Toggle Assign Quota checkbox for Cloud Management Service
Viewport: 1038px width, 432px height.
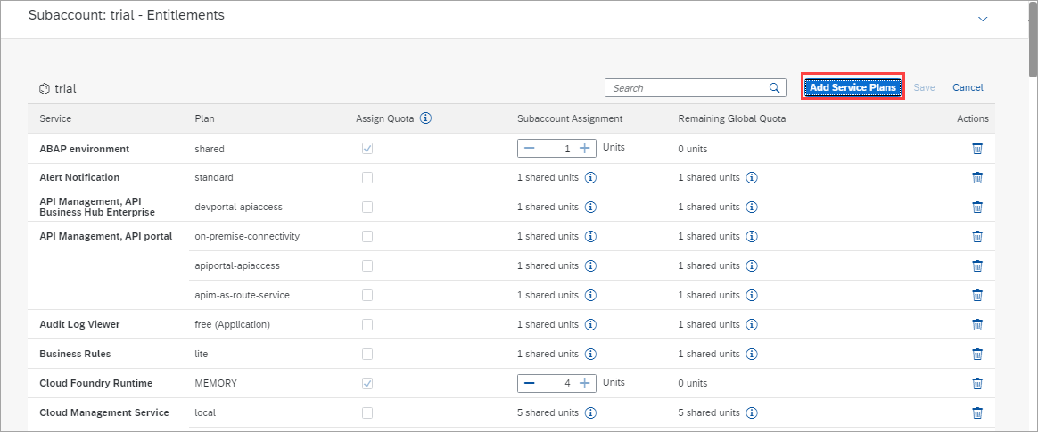click(x=367, y=412)
